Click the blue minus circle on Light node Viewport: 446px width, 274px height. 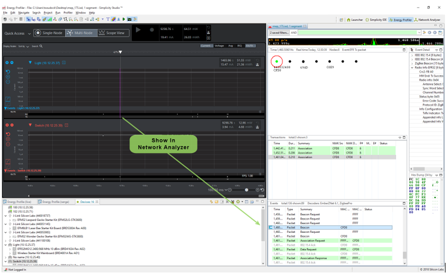point(12,63)
